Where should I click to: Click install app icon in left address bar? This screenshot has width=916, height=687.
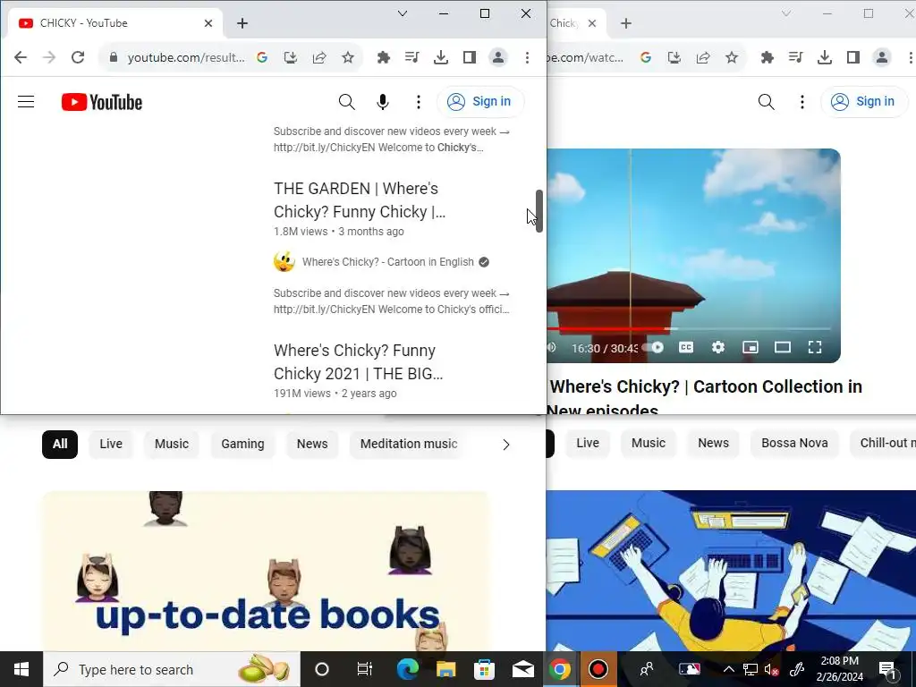pyautogui.click(x=291, y=57)
